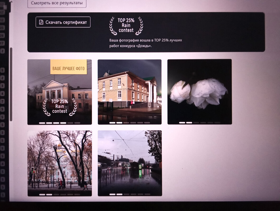Click rating bar under the autumn trees photo
280x211 pixels.
[x=60, y=194]
